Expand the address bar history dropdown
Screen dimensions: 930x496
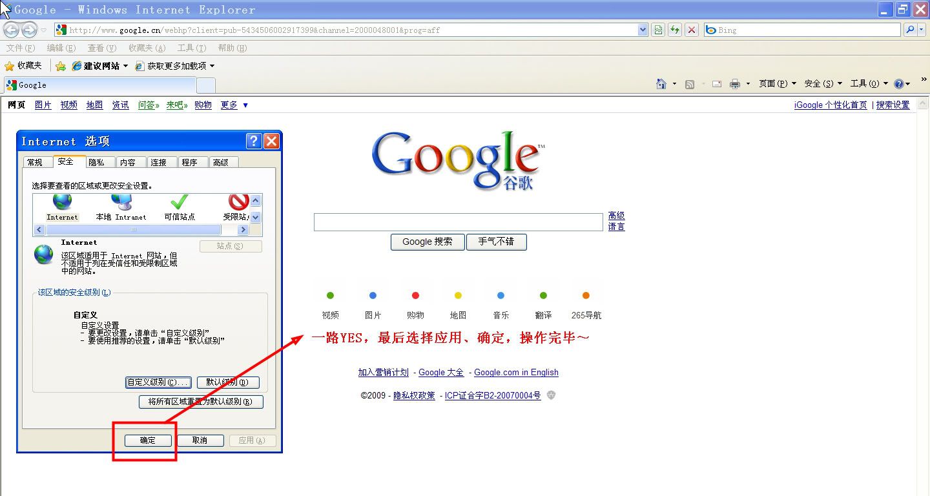(x=643, y=30)
